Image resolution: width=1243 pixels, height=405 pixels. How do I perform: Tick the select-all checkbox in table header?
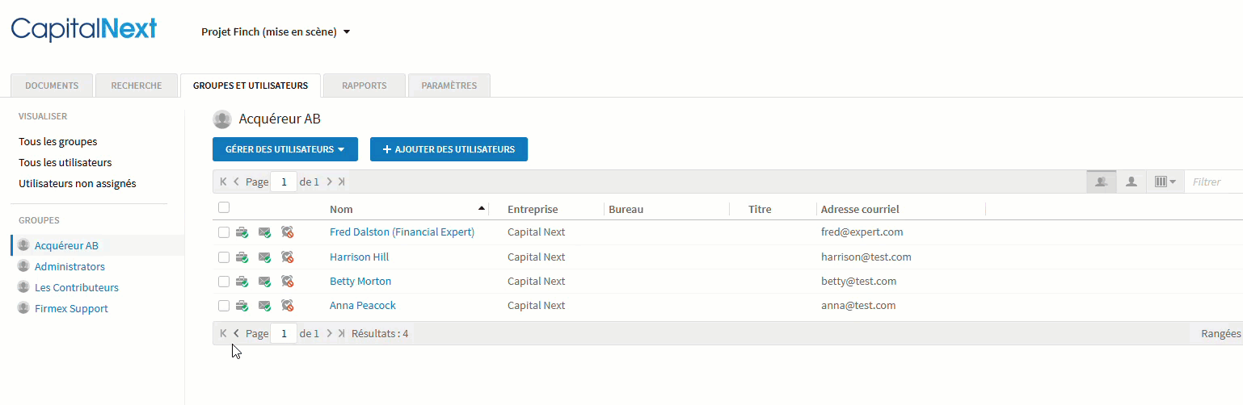point(224,207)
